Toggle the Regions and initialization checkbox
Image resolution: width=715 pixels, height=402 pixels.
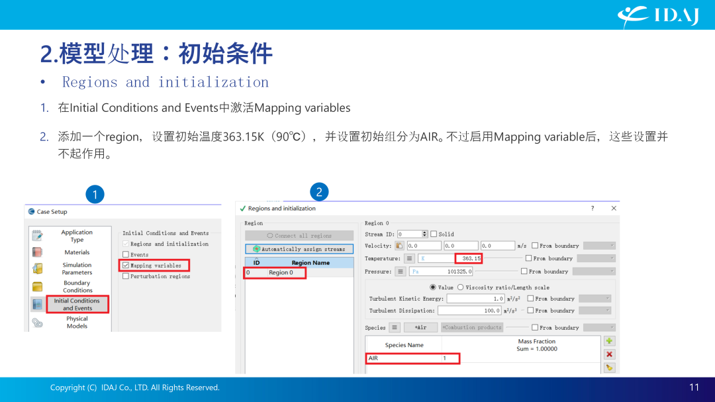point(126,244)
